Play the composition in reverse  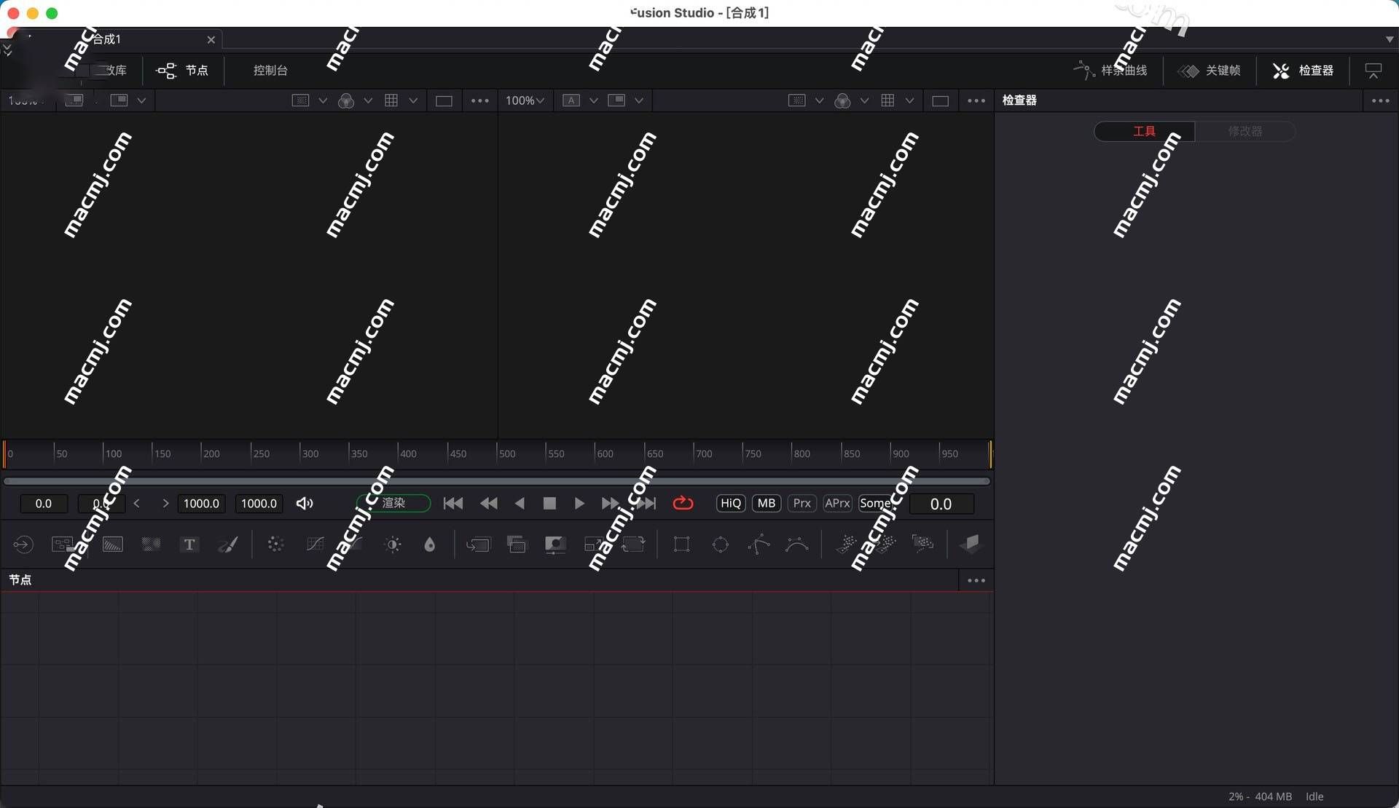520,503
